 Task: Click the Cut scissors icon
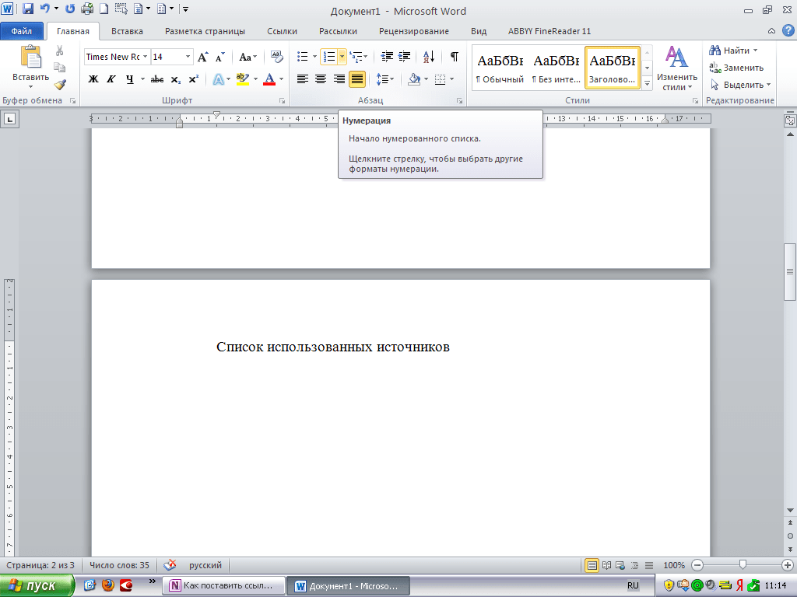tap(60, 51)
